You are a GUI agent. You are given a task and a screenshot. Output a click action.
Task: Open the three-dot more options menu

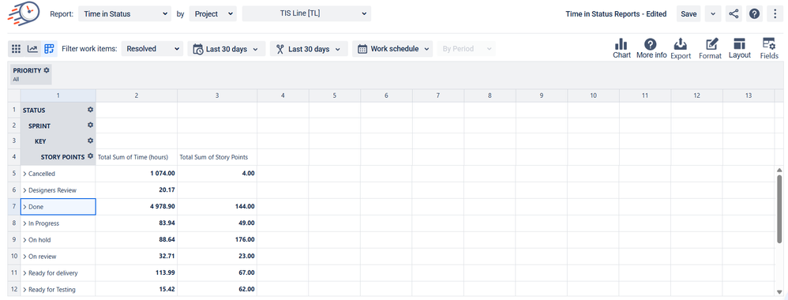pyautogui.click(x=775, y=14)
